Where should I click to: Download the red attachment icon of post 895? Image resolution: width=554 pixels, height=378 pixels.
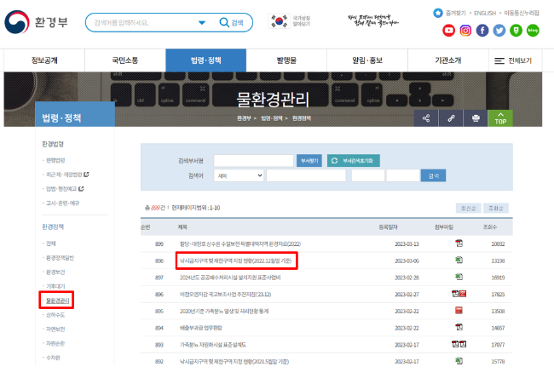click(459, 310)
